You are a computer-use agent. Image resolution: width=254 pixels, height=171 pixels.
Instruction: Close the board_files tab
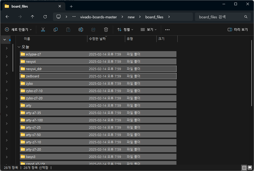[x=60, y=6]
